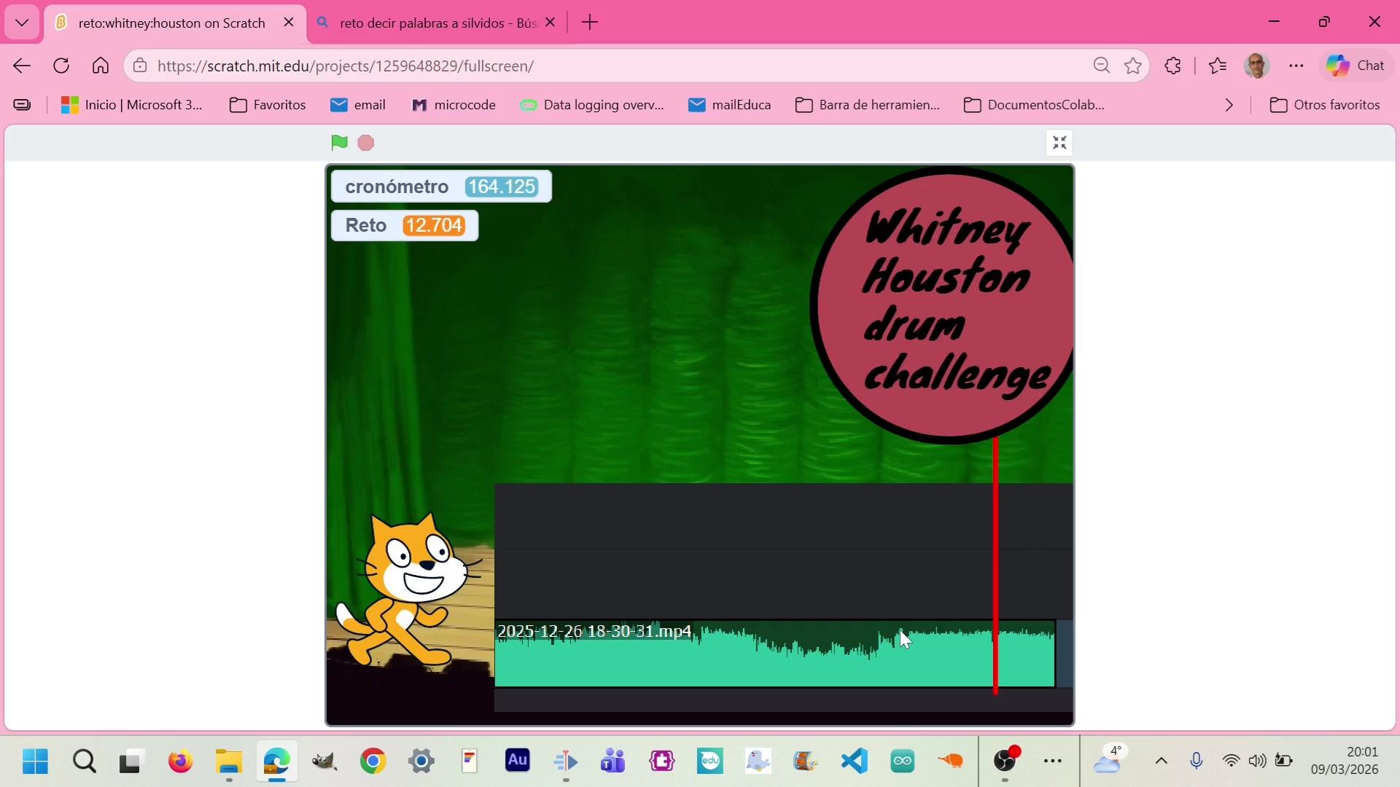
Task: Exit Scratch fullscreen mode
Action: point(1059,143)
